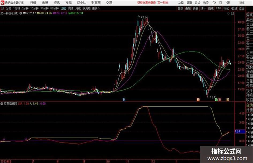Switch to the 15分钟 period tab
Screen dimensions: 253x163
(x=35, y=8)
